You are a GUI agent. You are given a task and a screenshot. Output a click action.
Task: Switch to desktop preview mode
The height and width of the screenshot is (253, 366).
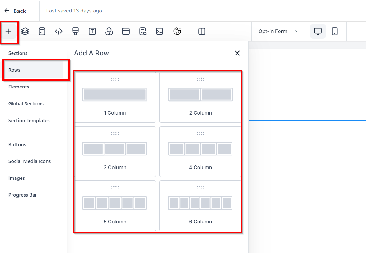coord(318,31)
